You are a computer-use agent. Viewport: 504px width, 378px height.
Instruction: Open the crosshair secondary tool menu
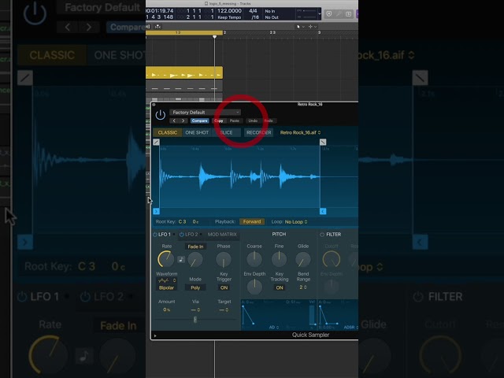point(313,26)
